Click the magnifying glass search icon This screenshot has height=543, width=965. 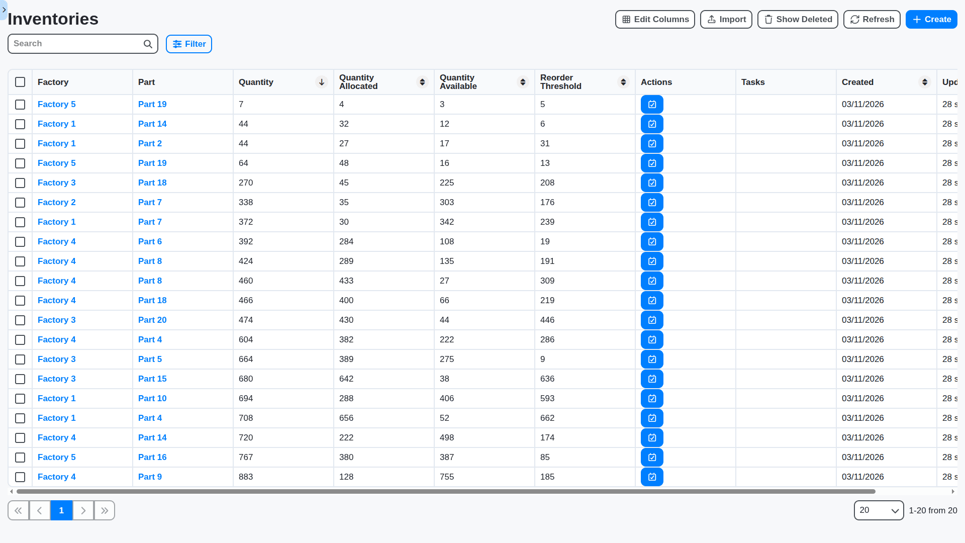tap(147, 44)
